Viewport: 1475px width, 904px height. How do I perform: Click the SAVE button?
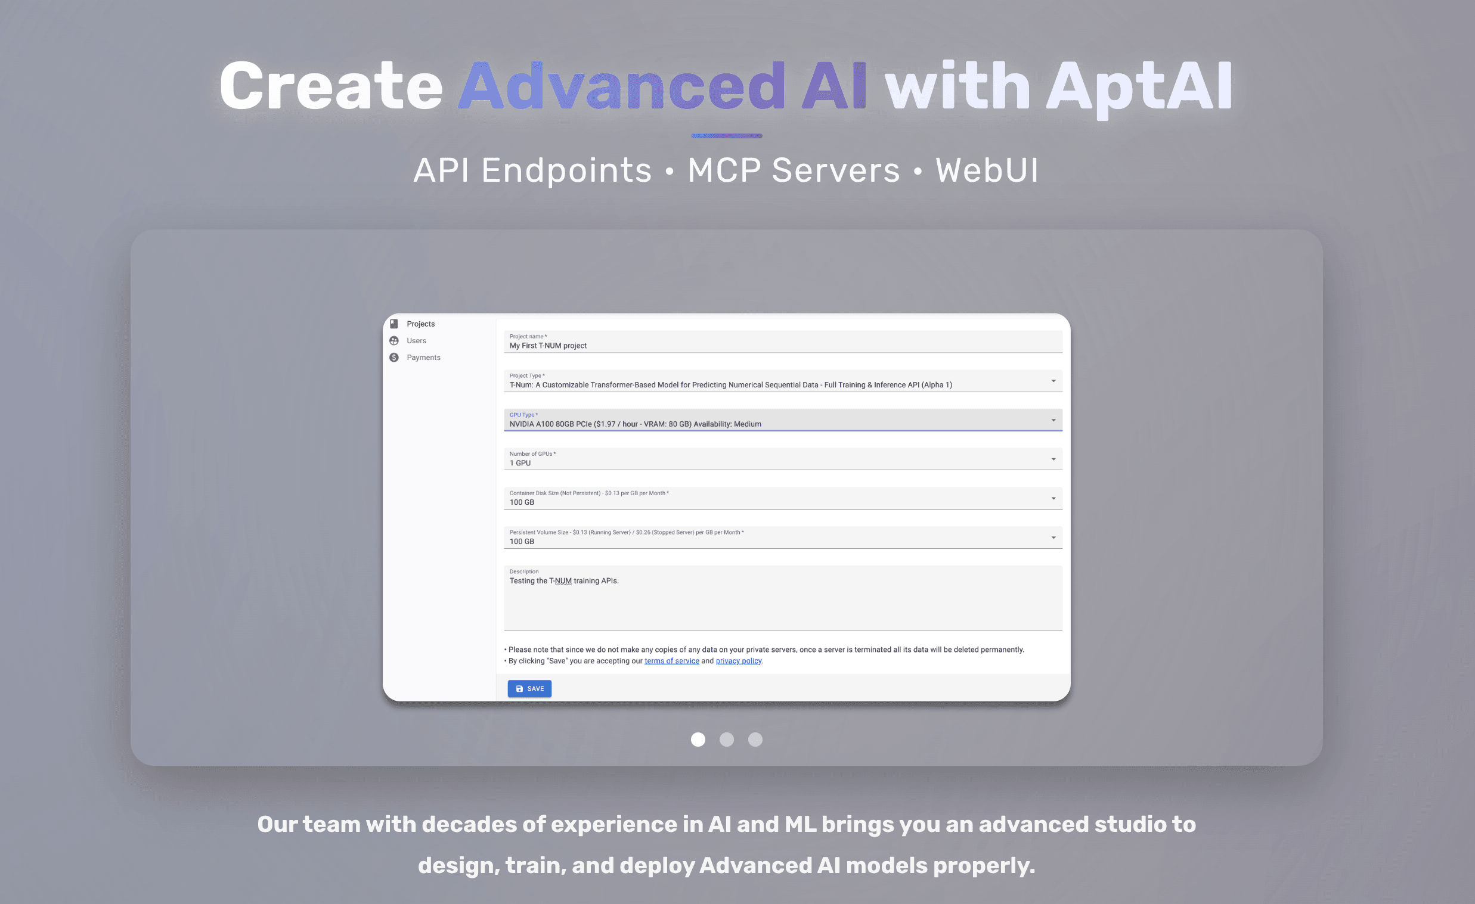pos(530,689)
